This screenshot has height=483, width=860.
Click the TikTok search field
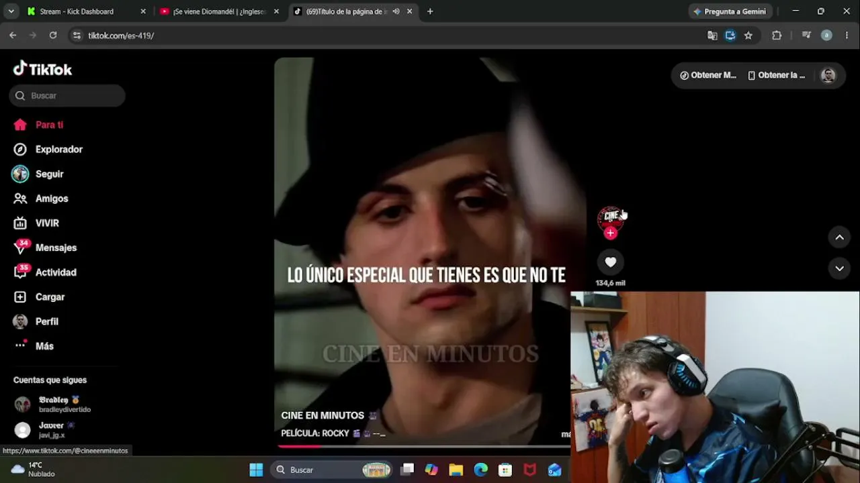click(67, 96)
